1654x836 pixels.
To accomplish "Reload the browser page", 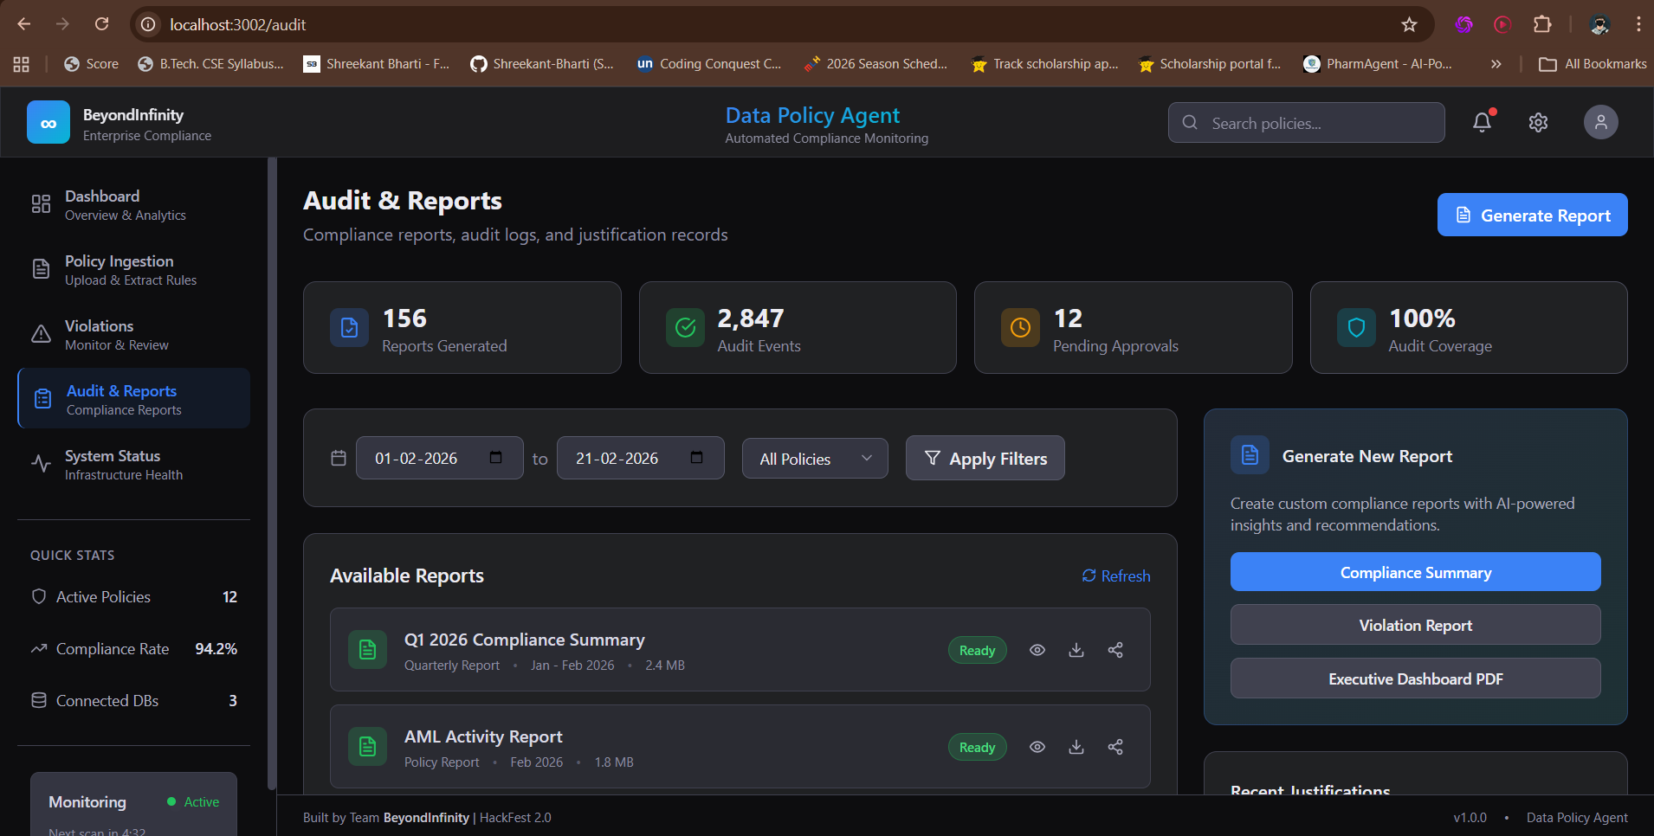I will pos(101,24).
